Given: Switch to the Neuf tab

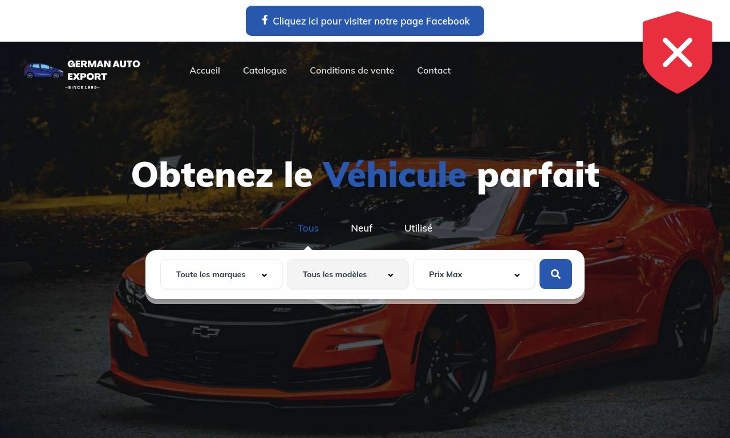Looking at the screenshot, I should point(362,228).
